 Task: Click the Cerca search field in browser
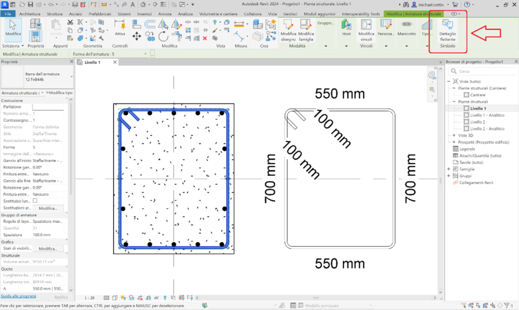tap(482, 71)
